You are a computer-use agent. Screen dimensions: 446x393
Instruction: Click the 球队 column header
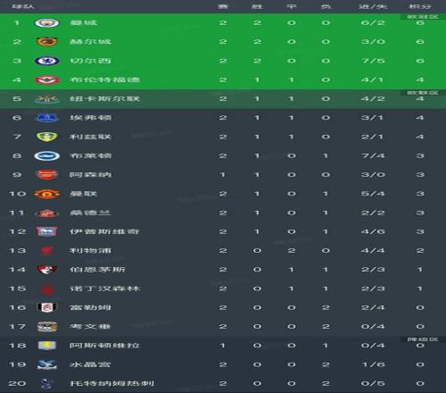point(23,6)
